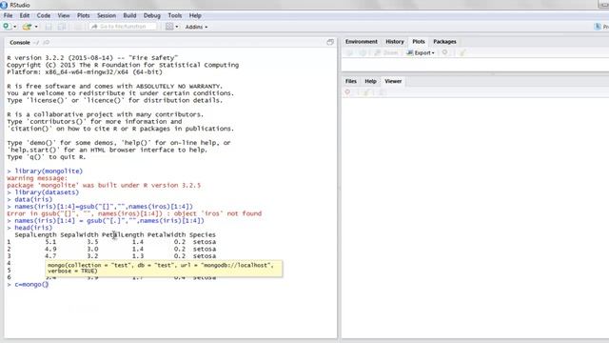The width and height of the screenshot is (609, 343).
Task: Click the 'data(iris)' command text
Action: tap(33, 199)
